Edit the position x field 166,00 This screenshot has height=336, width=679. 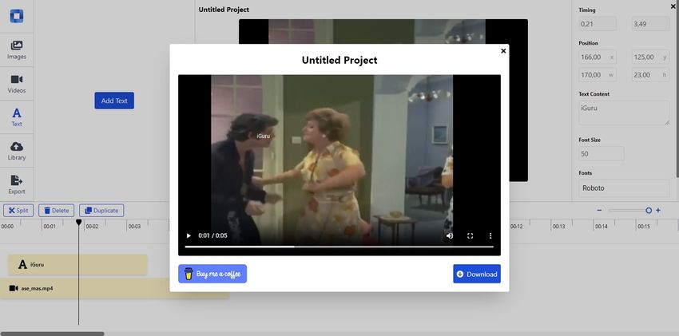pos(598,57)
